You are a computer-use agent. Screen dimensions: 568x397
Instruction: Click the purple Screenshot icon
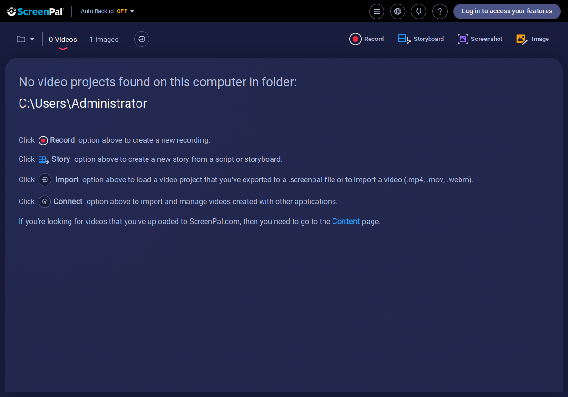tap(462, 39)
